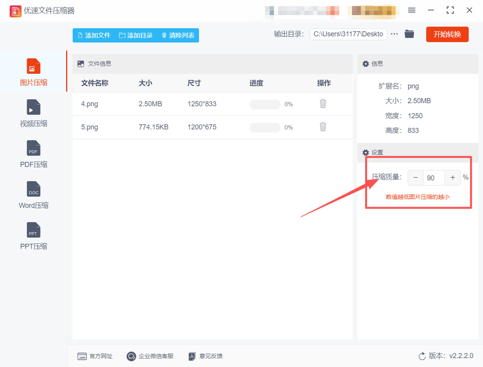The height and width of the screenshot is (367, 483).
Task: Click the 大小 column header
Action: [145, 83]
